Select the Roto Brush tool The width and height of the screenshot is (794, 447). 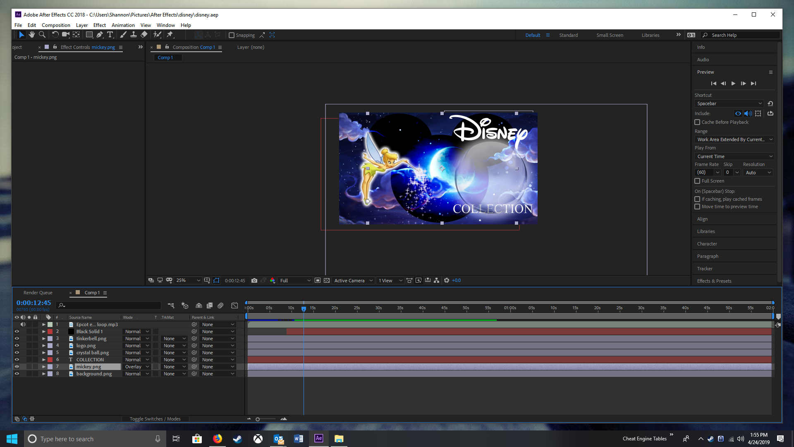(157, 35)
